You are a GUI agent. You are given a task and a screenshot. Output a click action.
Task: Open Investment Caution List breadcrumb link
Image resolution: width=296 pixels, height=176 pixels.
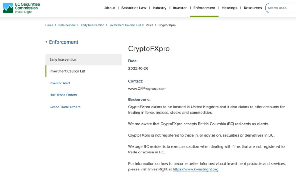tap(125, 25)
